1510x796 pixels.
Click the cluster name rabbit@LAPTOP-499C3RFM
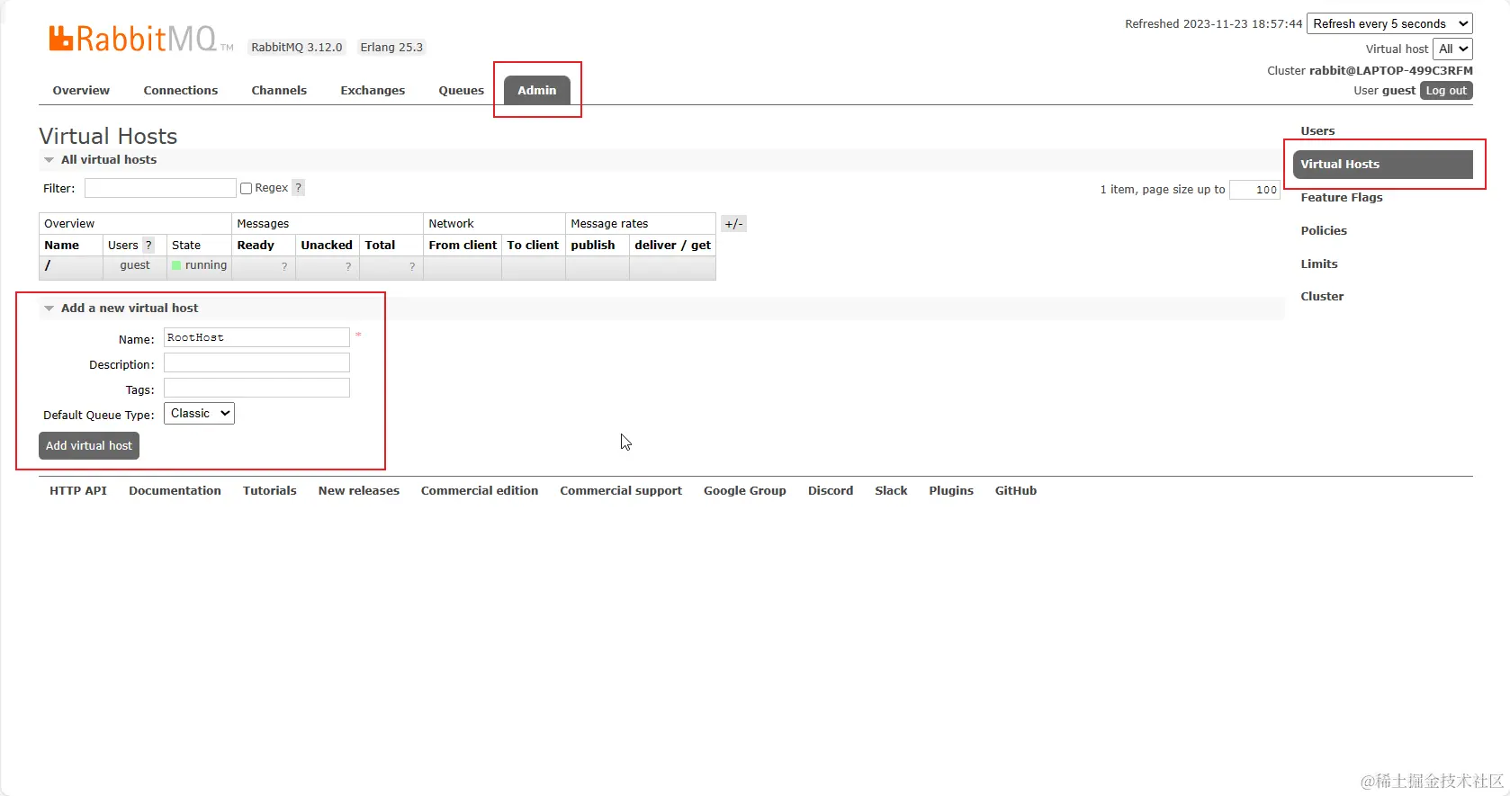[1391, 71]
